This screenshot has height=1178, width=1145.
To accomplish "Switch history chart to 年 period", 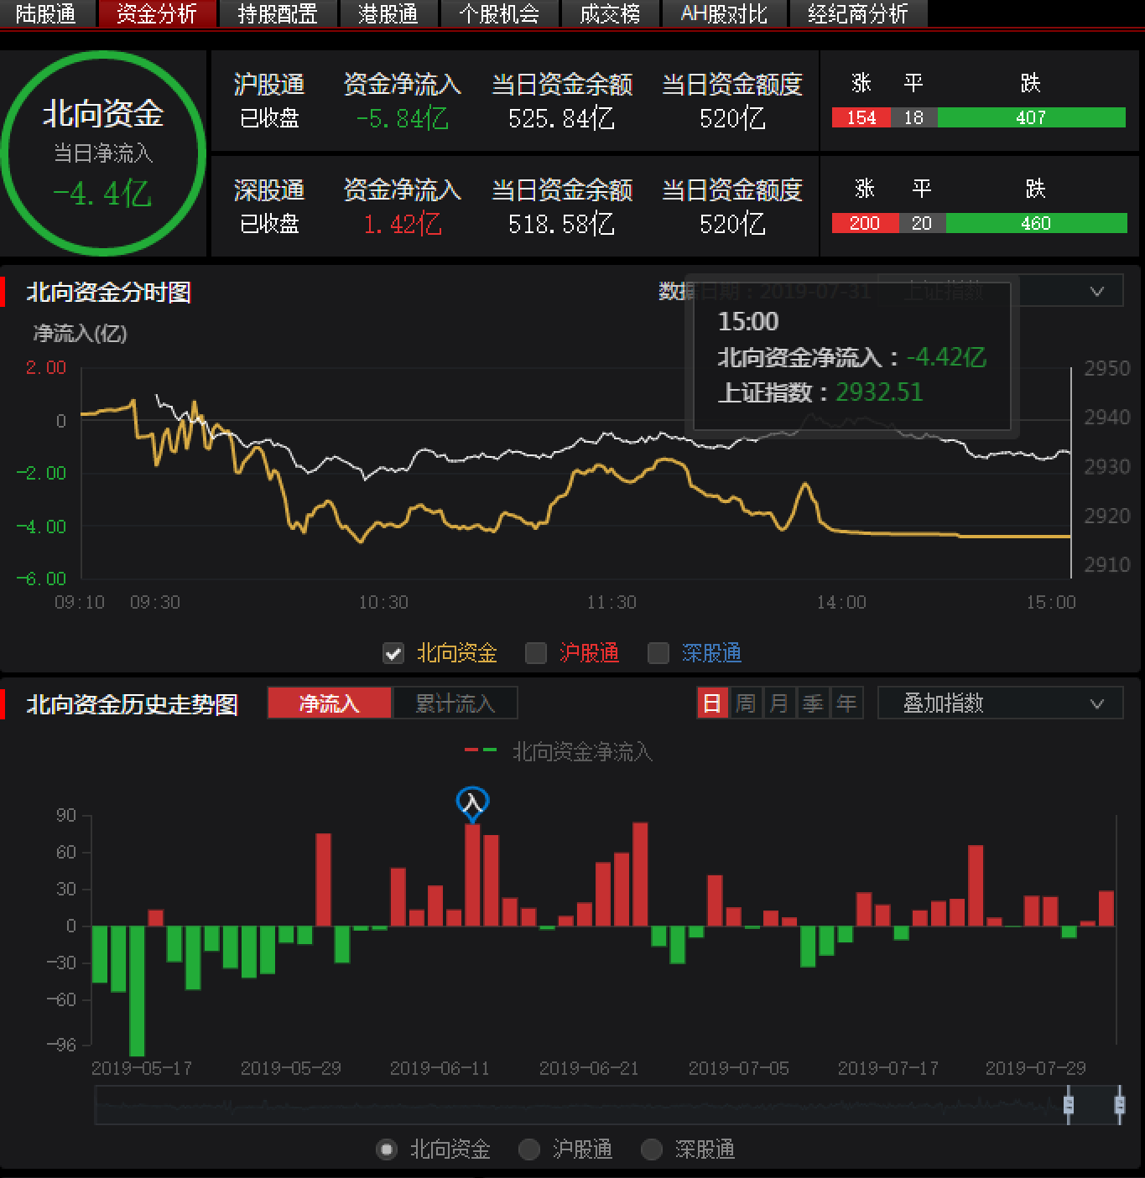I will tap(846, 703).
